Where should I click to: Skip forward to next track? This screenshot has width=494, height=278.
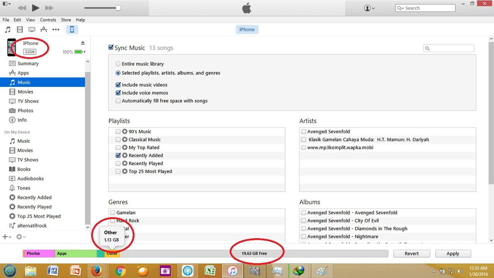pos(49,8)
